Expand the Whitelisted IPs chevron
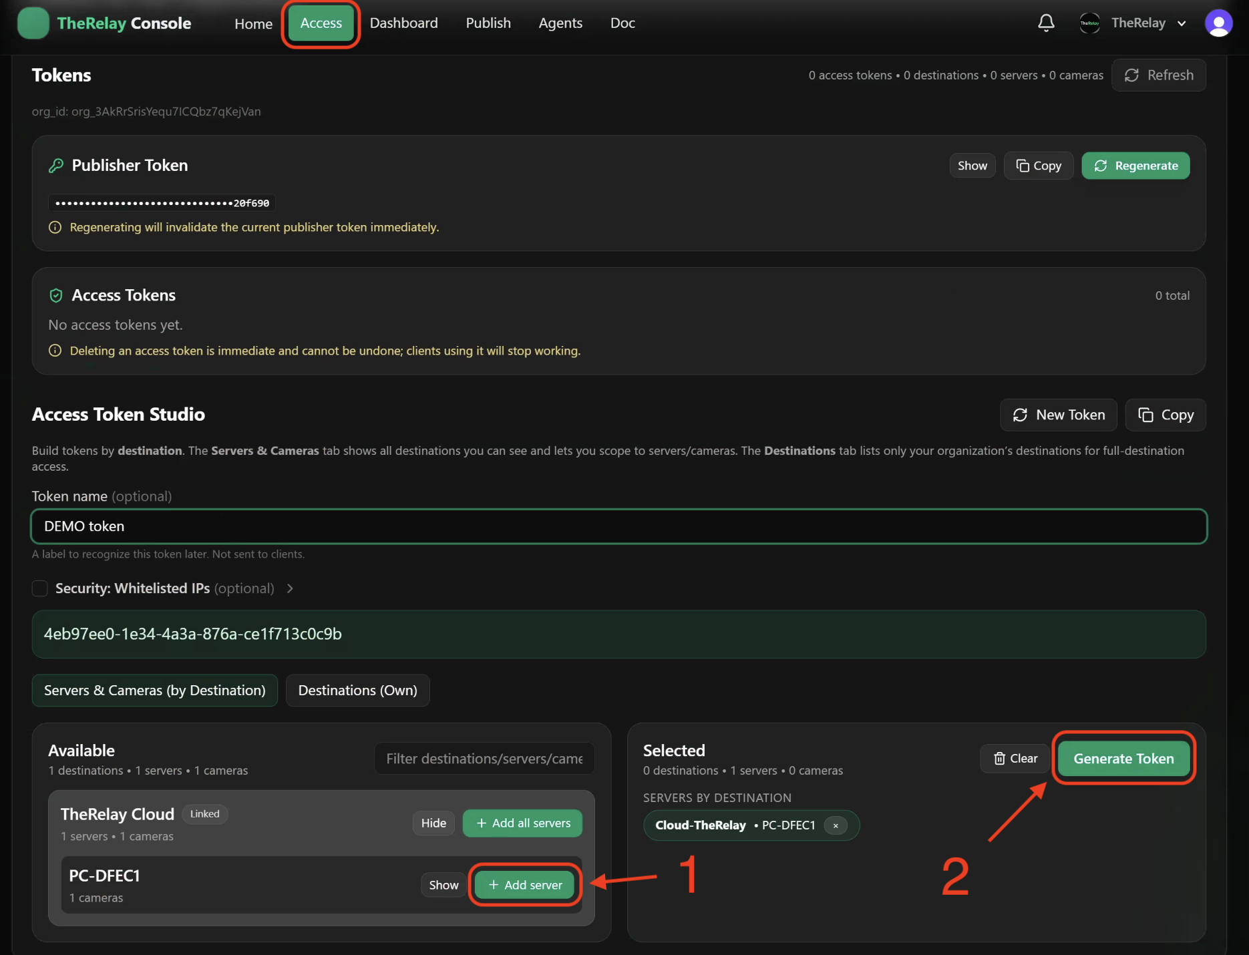The height and width of the screenshot is (955, 1249). pos(290,588)
